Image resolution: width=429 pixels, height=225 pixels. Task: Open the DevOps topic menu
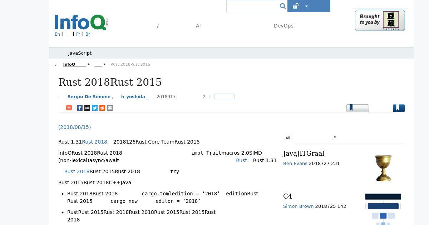coord(283,26)
